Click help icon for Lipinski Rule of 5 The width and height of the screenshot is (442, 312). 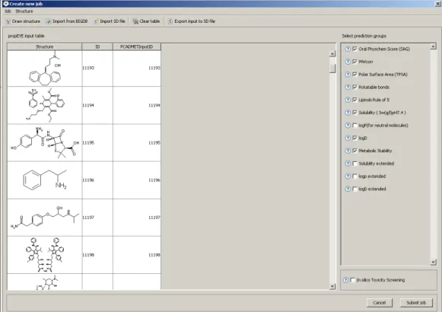click(348, 100)
